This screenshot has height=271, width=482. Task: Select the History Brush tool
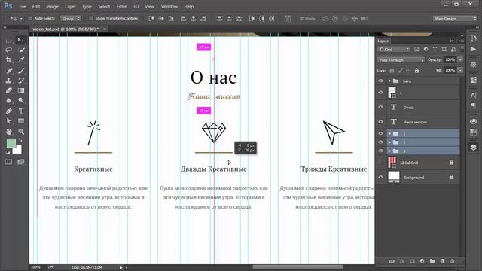pos(21,81)
